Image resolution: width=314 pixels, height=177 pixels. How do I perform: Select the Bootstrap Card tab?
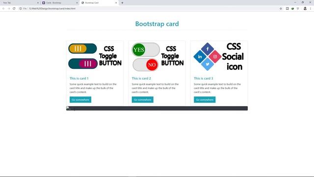99,3
